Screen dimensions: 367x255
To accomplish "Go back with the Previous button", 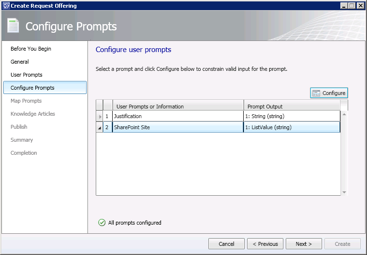I will [265, 244].
